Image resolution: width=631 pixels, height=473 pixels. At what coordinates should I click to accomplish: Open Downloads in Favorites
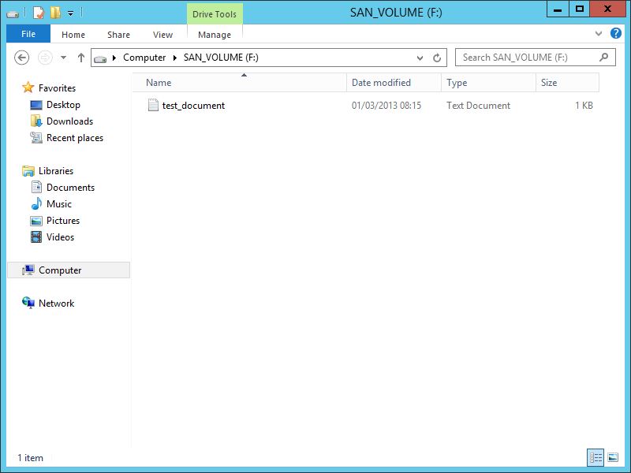pos(69,121)
